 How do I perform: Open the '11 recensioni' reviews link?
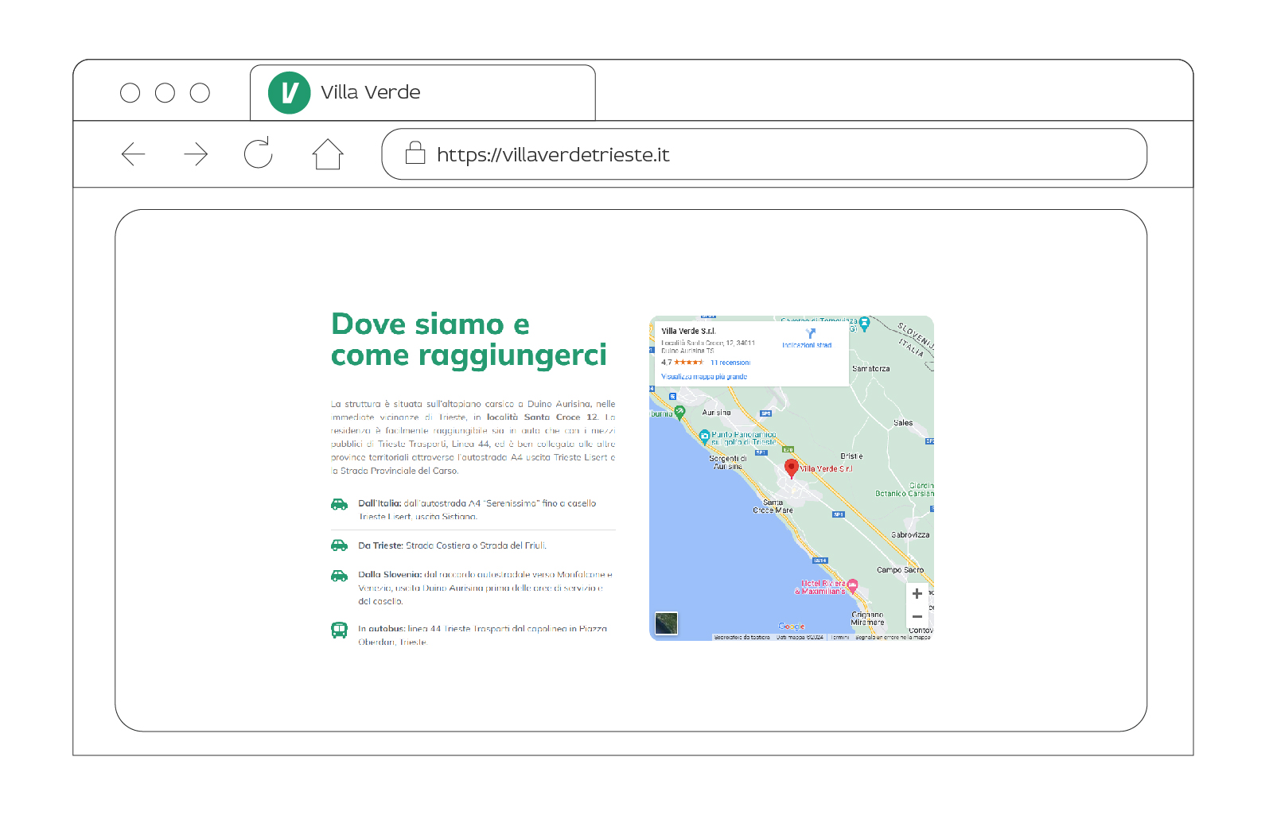730,363
